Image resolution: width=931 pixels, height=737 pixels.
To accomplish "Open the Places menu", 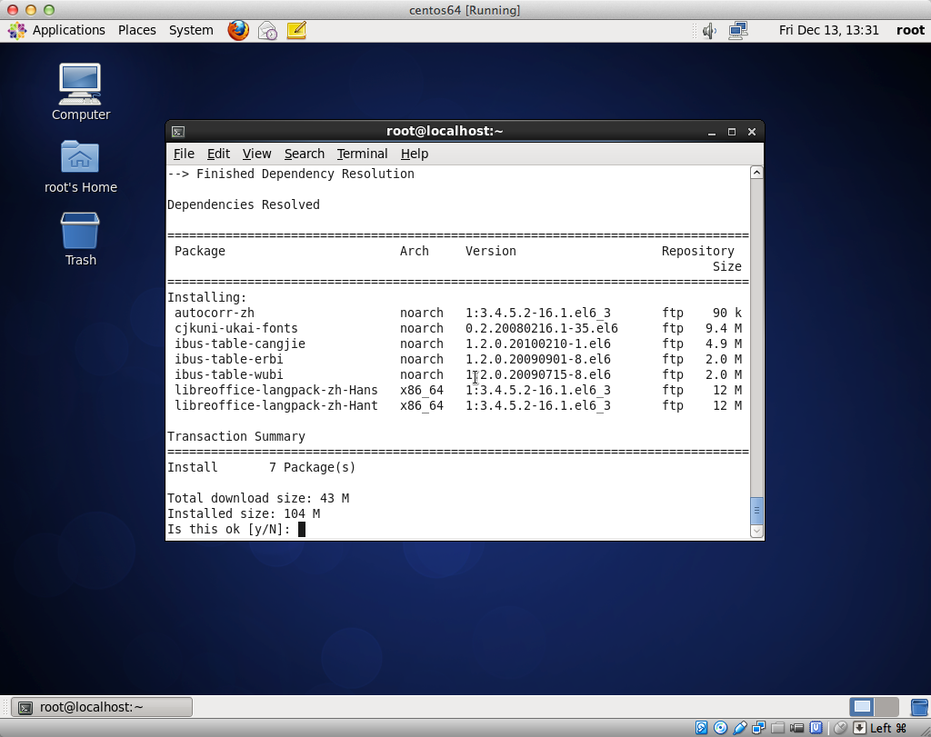I will (x=136, y=30).
